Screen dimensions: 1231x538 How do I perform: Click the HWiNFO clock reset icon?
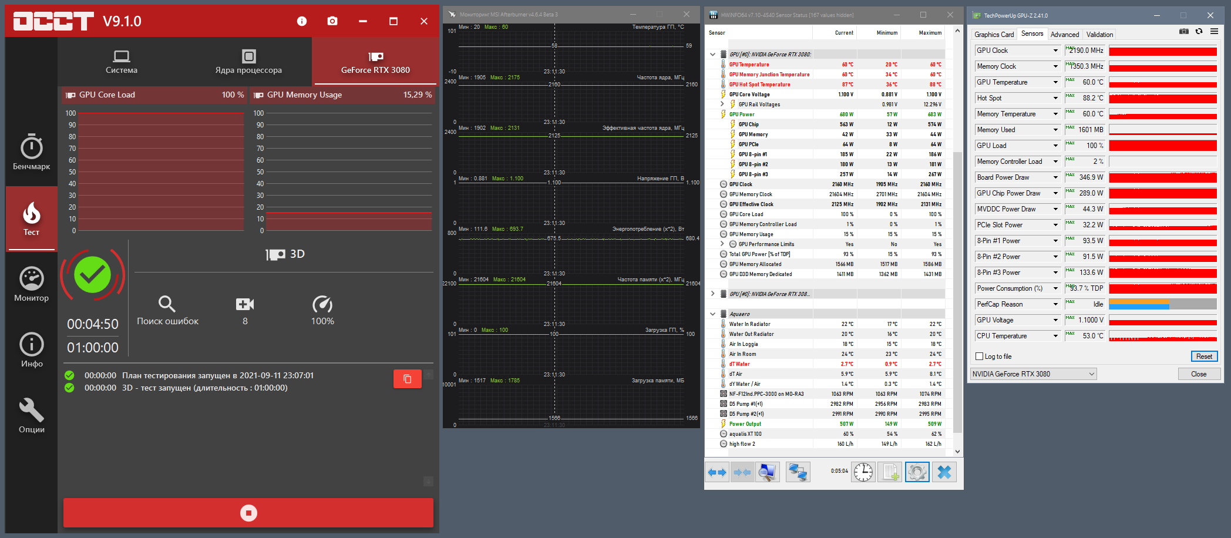tap(863, 472)
